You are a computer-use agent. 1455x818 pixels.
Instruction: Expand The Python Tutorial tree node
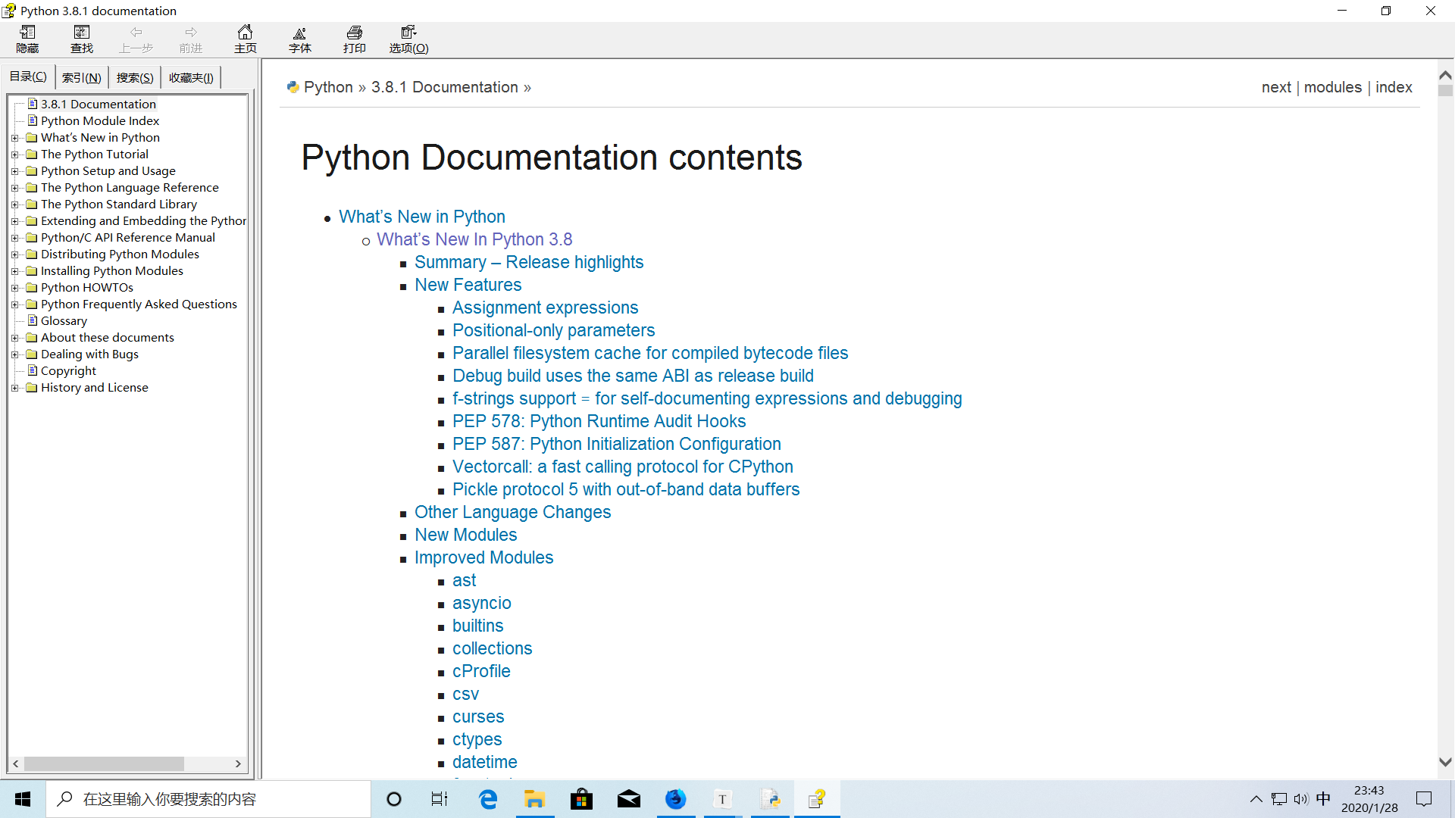click(14, 155)
